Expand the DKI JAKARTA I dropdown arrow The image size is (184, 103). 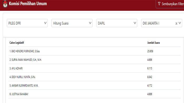coord(180,23)
